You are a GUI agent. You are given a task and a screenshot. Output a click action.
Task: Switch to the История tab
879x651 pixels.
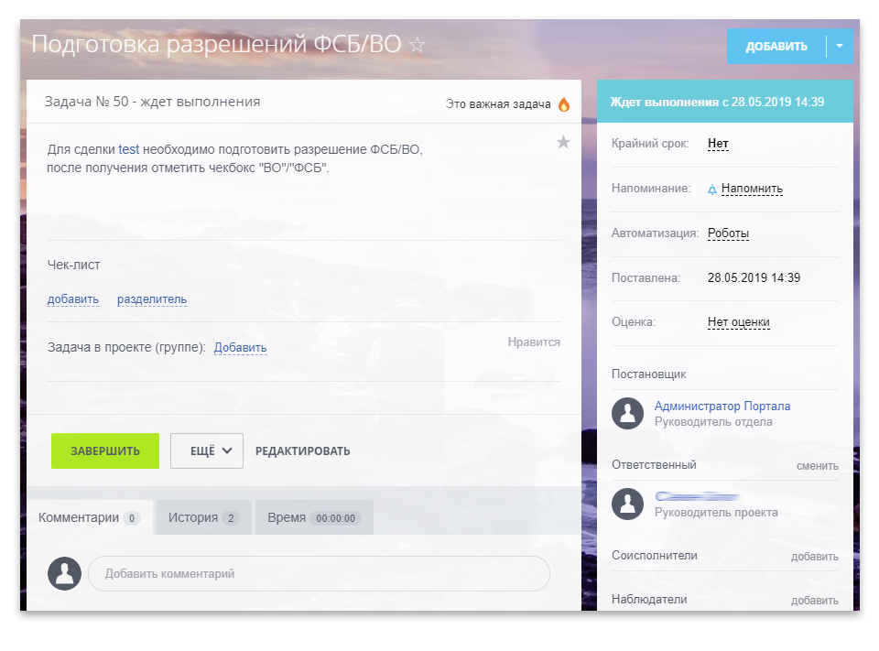pos(203,517)
